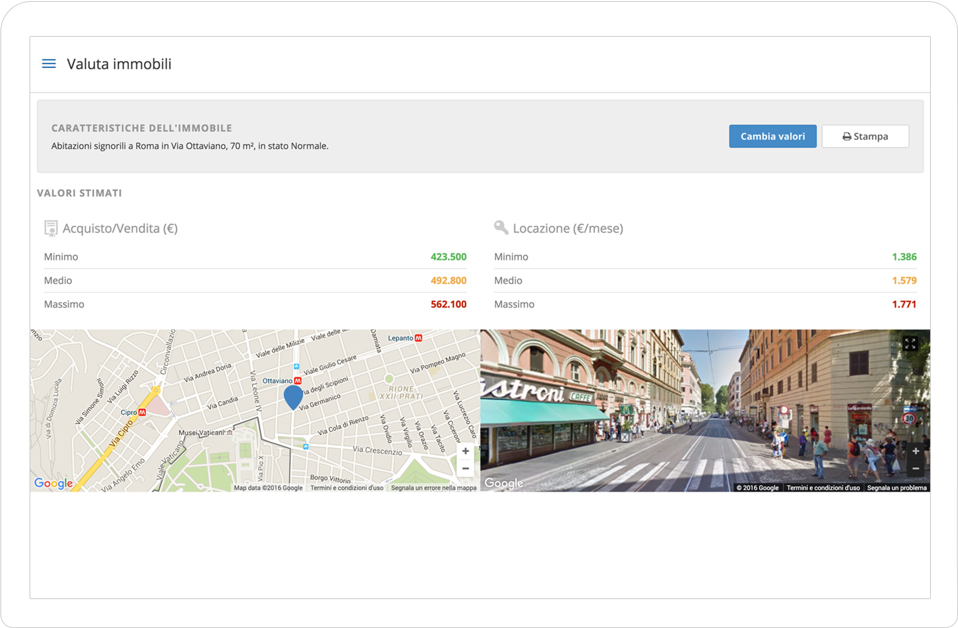This screenshot has width=958, height=628.
Task: Click the maximum rent value 1.771
Action: [x=904, y=304]
